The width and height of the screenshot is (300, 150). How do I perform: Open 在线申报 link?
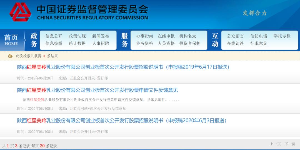[x=166, y=36]
